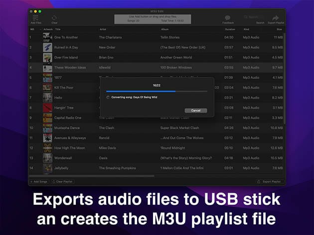Click the Add Files toolbar icon

36,18
